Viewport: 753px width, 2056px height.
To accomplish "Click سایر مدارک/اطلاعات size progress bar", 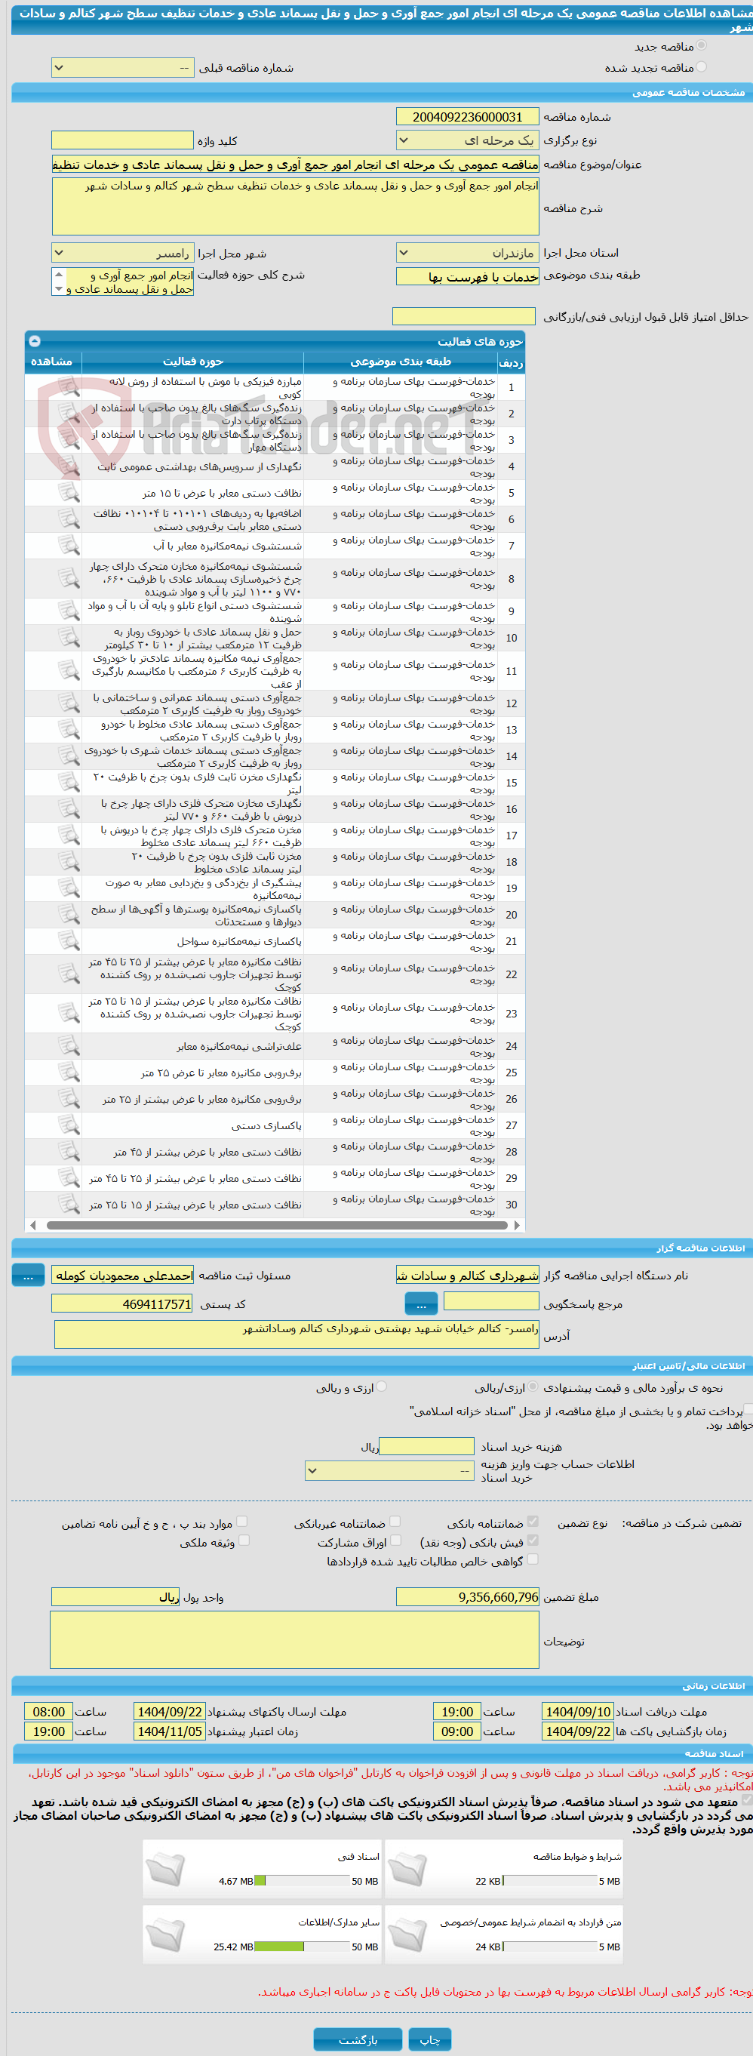I will (x=302, y=1947).
